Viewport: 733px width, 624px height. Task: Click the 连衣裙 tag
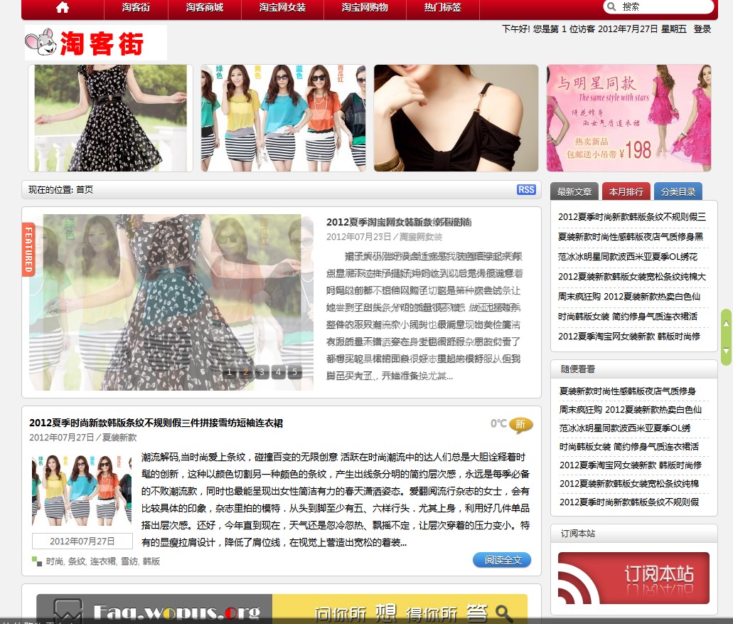tap(103, 561)
